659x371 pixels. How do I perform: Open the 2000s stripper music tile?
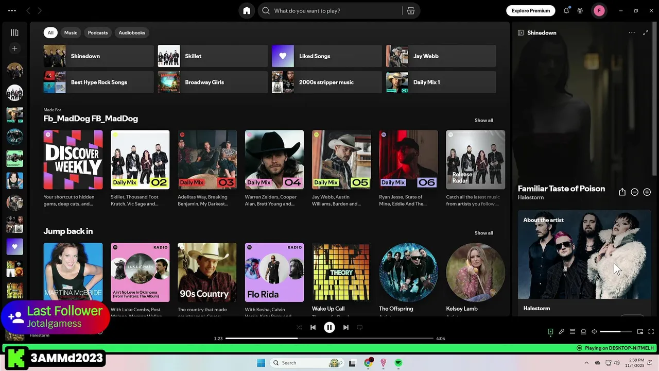tap(327, 82)
